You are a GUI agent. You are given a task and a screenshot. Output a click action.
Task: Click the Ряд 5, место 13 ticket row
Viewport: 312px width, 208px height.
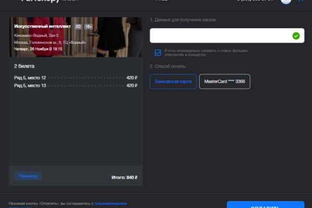pyautogui.click(x=75, y=85)
